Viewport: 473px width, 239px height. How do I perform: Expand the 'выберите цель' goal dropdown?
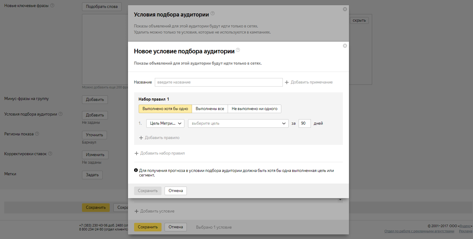point(238,123)
